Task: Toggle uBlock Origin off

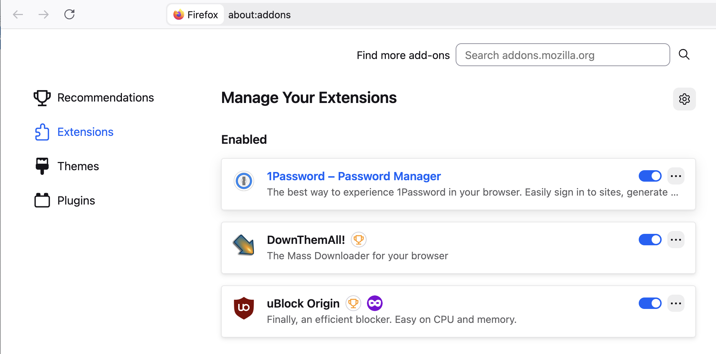Action: point(650,303)
